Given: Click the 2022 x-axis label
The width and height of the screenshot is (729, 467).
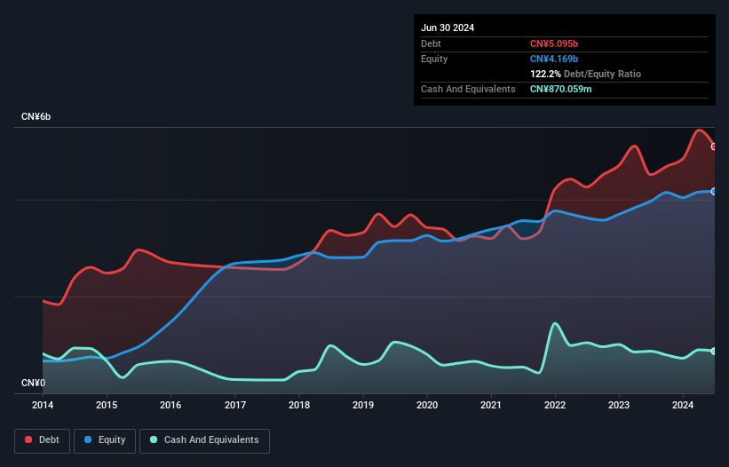Looking at the screenshot, I should point(555,405).
